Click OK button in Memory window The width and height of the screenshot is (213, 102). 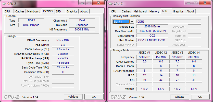tap(94, 97)
